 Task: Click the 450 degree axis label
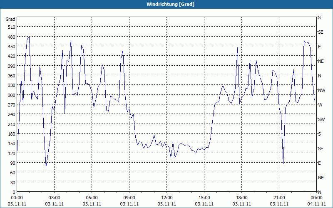coord(12,47)
